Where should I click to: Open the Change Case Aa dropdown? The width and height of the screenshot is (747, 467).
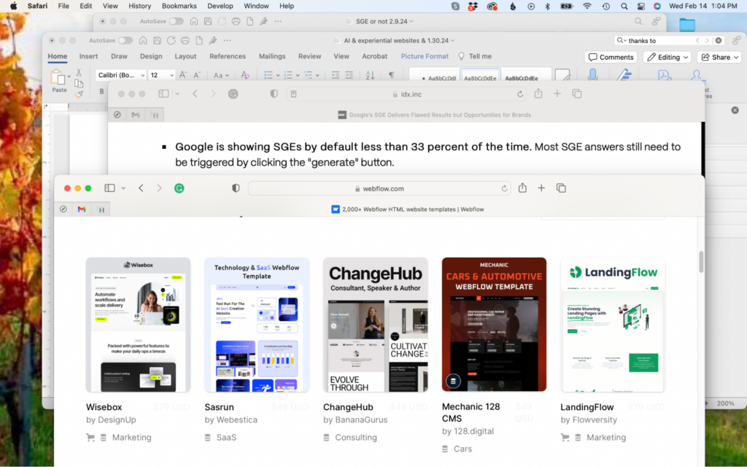pos(221,75)
